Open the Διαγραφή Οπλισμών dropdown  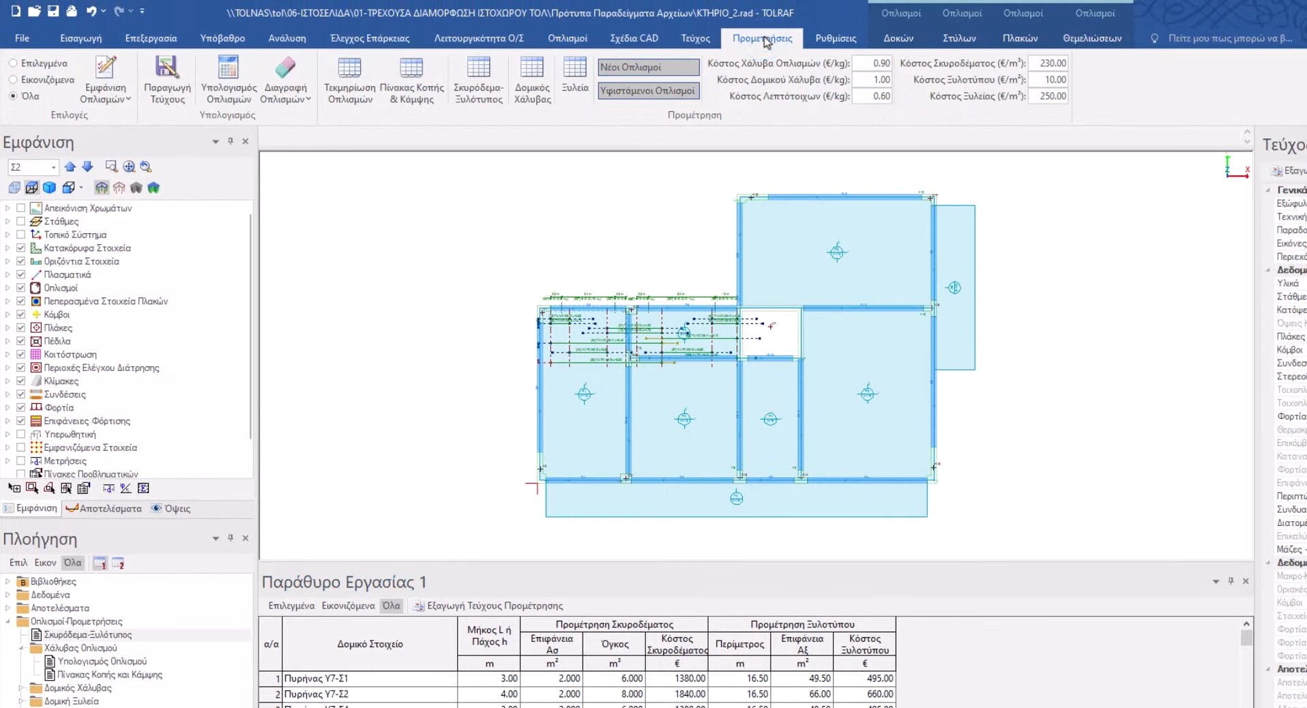[286, 100]
